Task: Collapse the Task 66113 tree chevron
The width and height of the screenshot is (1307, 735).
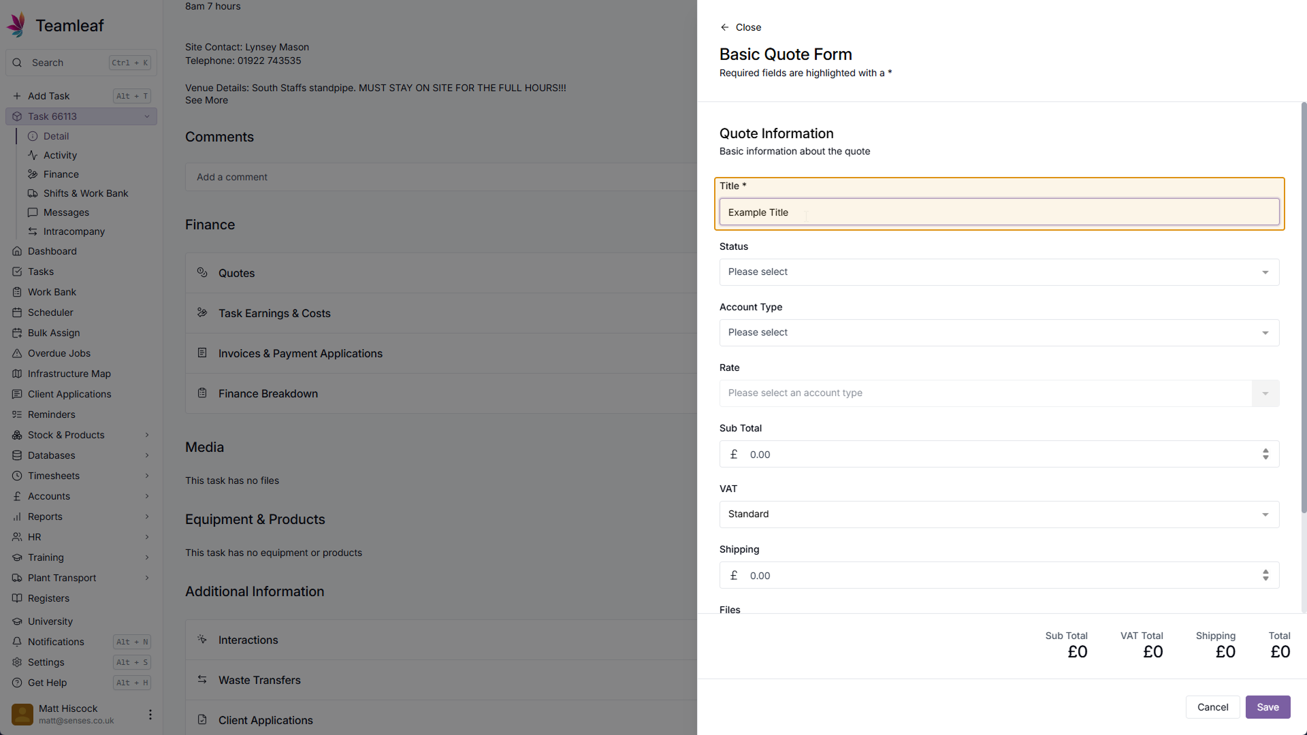Action: 146,116
